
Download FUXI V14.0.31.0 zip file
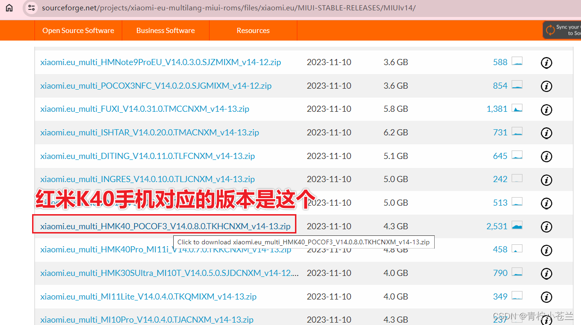[144, 109]
